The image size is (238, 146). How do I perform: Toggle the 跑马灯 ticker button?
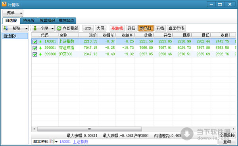click(146, 28)
